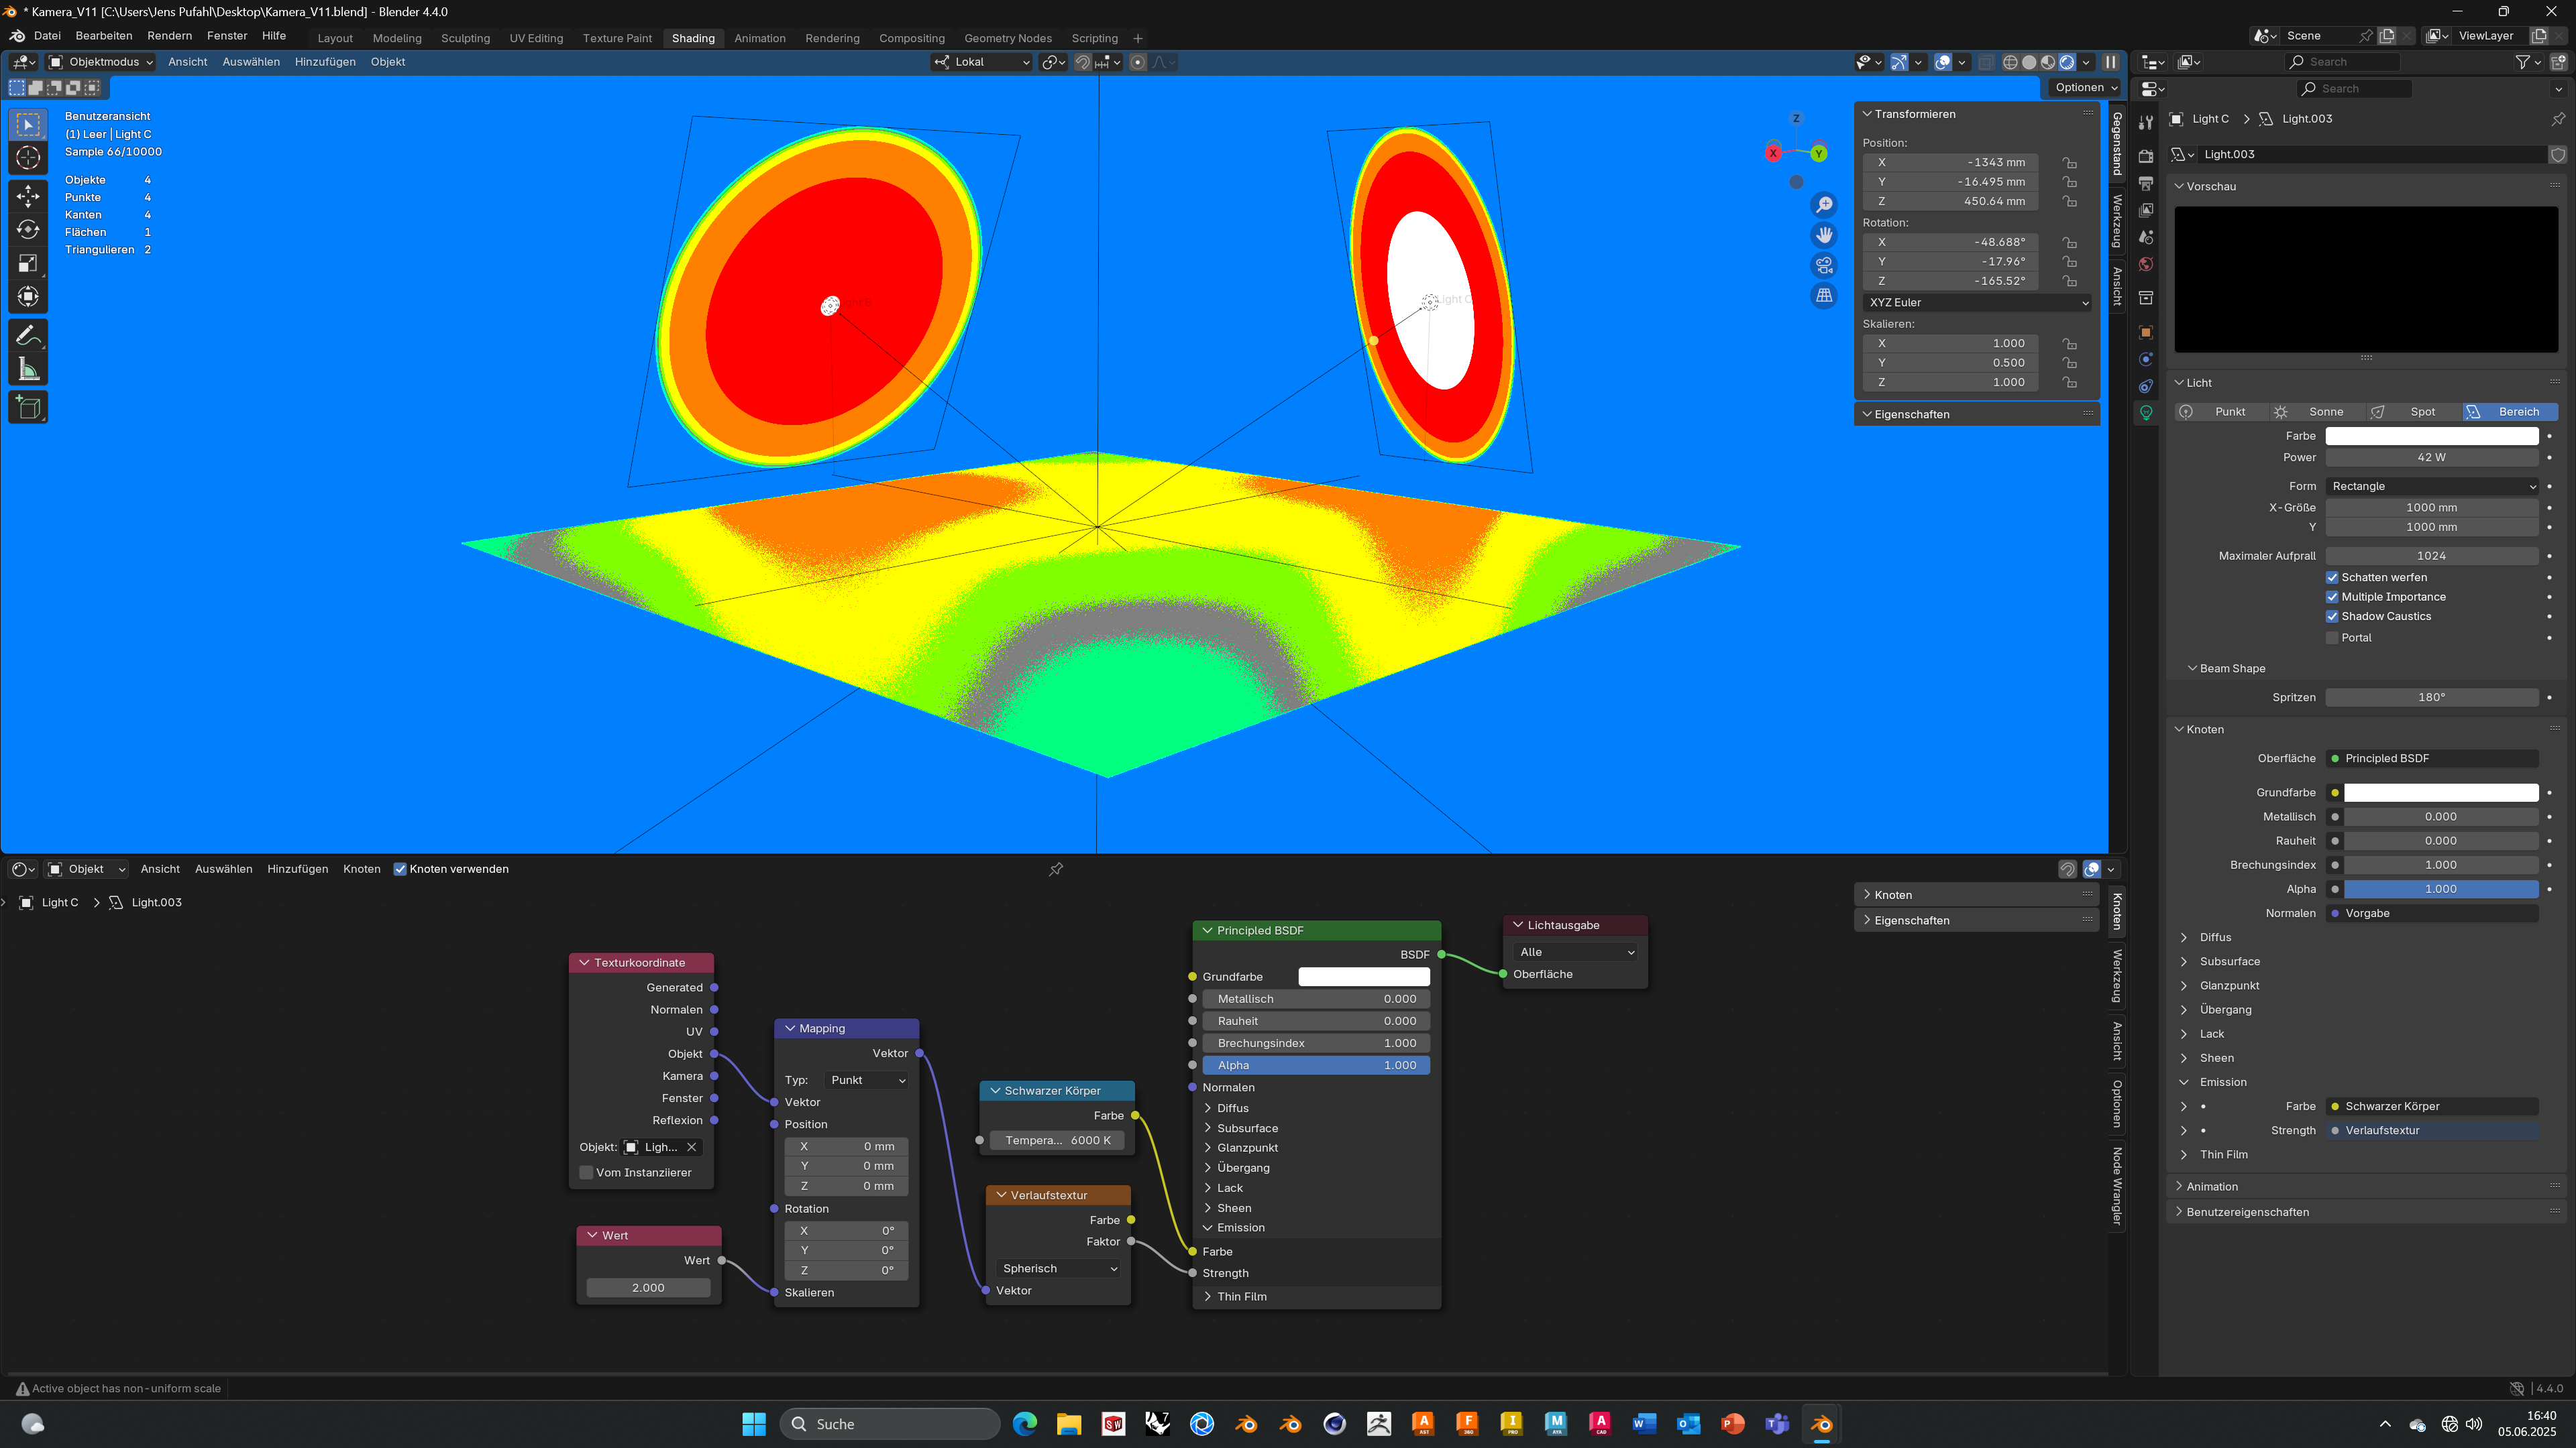Click the white light Farbe color swatch
Viewport: 2576px width, 1448px height.
pos(2431,436)
